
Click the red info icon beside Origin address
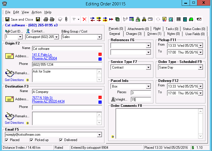point(100,54)
